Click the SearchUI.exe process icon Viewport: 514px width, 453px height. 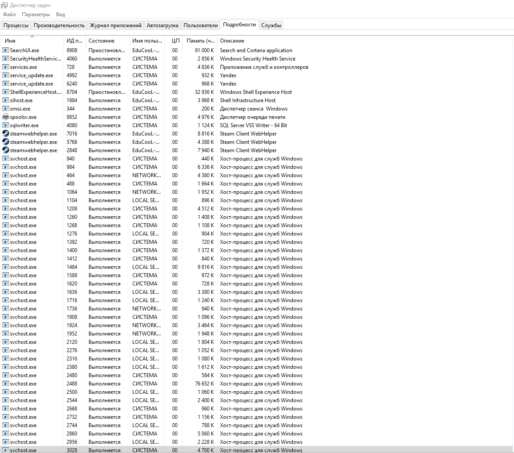click(x=6, y=50)
